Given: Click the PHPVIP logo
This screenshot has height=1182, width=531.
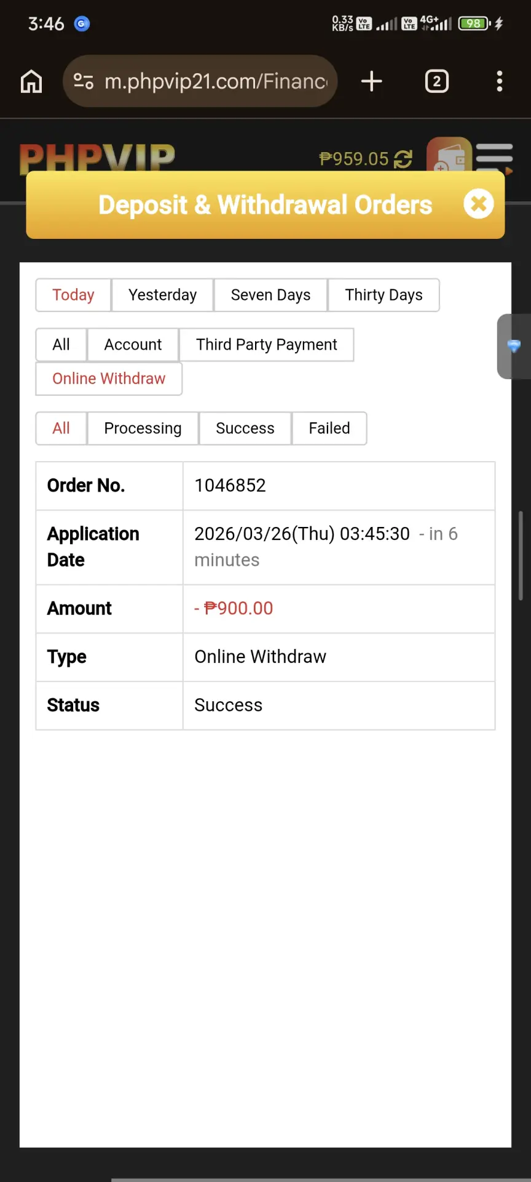Looking at the screenshot, I should point(97,158).
